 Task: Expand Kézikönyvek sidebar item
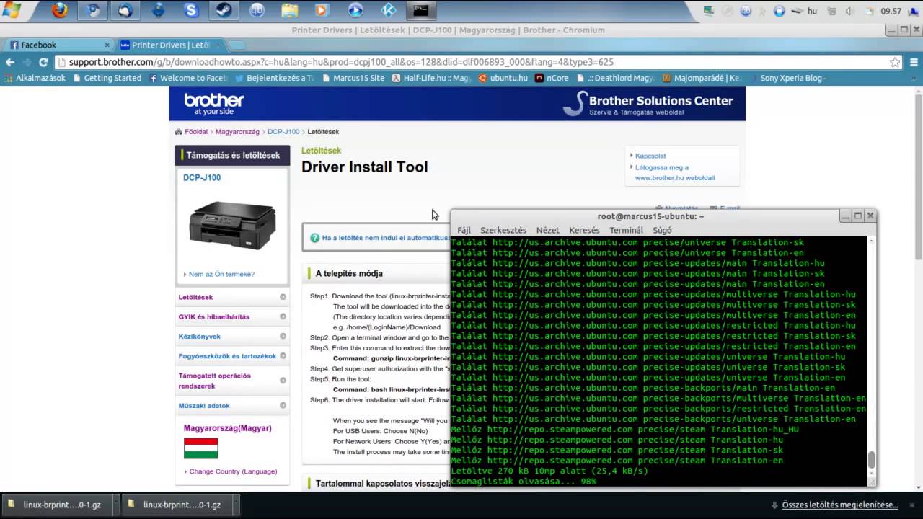point(232,336)
